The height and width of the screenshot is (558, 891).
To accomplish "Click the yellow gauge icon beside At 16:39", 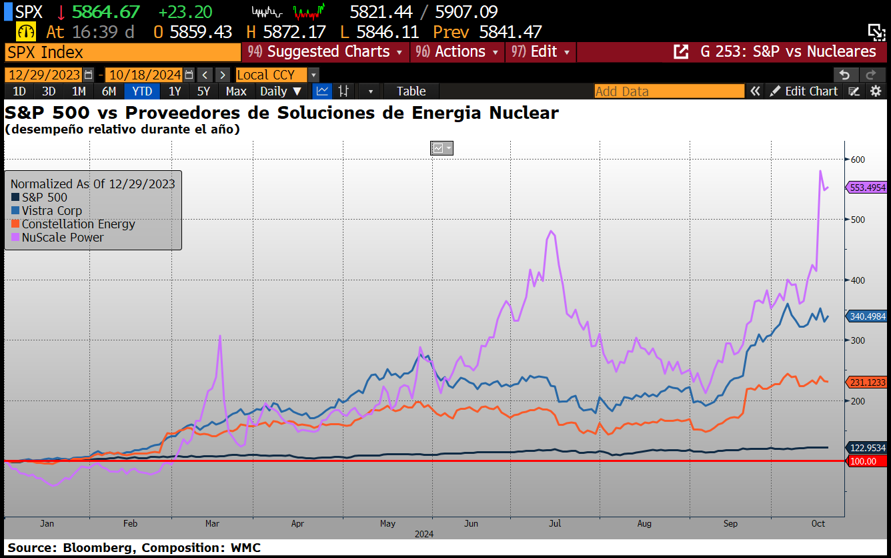I will pyautogui.click(x=26, y=31).
